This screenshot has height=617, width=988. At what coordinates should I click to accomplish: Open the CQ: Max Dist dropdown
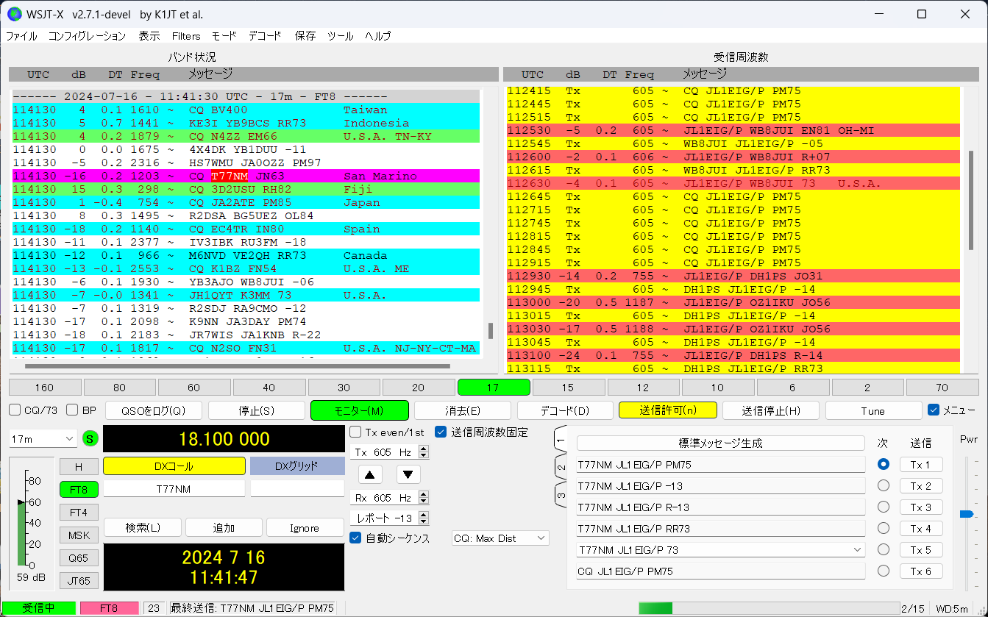tap(500, 538)
